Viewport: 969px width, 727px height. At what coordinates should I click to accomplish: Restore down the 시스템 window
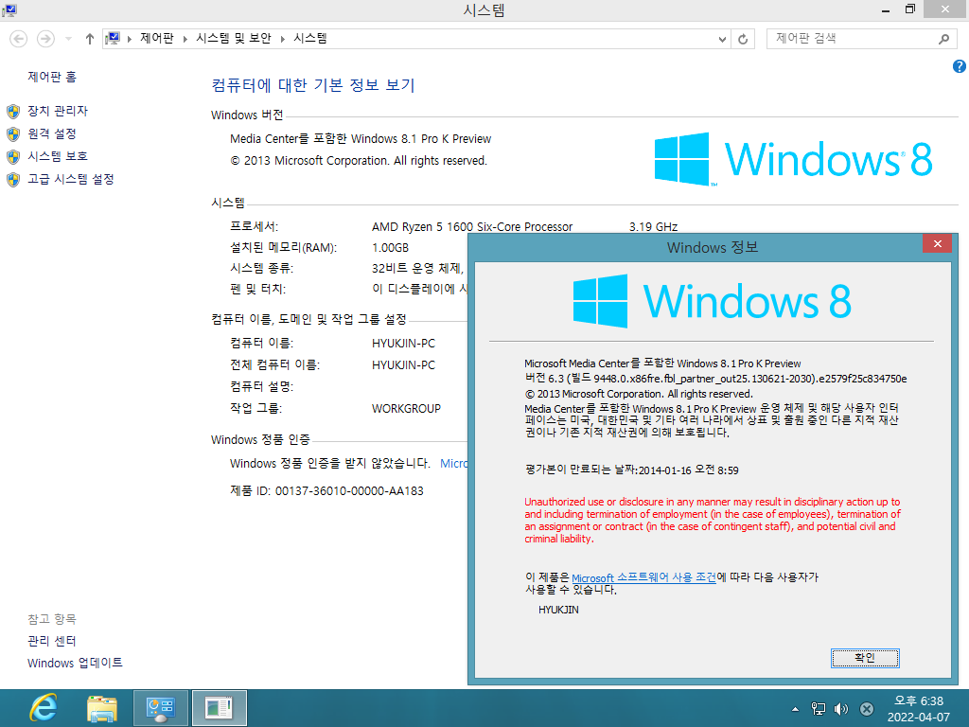click(909, 9)
